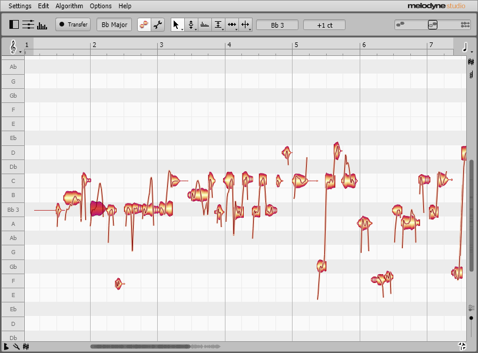Open the timing tool sub-menu arrow

(x=237, y=29)
